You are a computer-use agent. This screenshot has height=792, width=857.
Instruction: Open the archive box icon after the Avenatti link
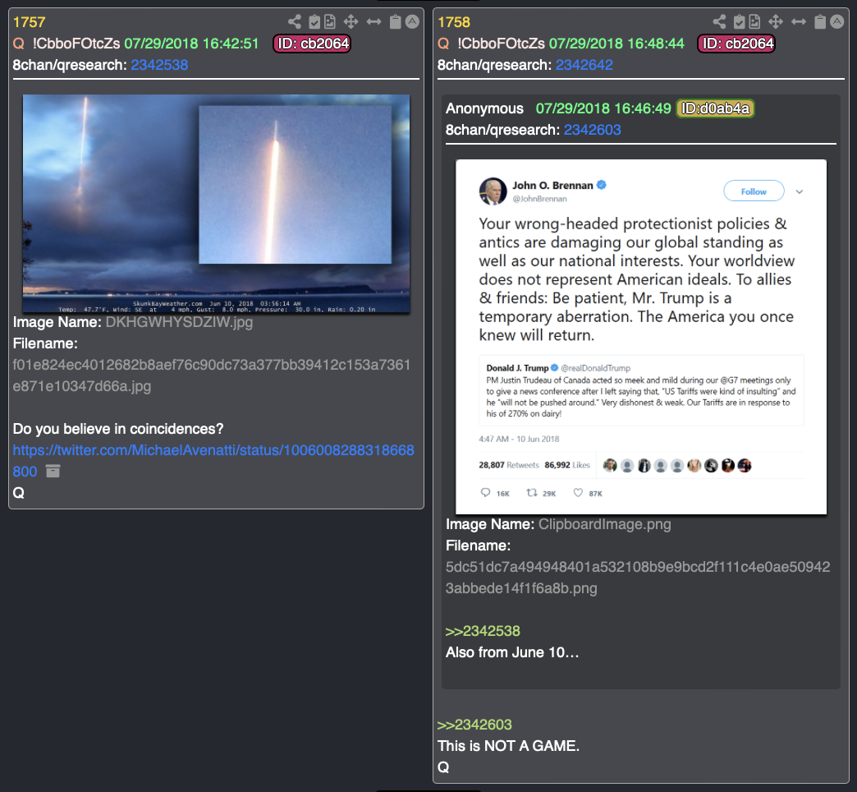[x=53, y=471]
